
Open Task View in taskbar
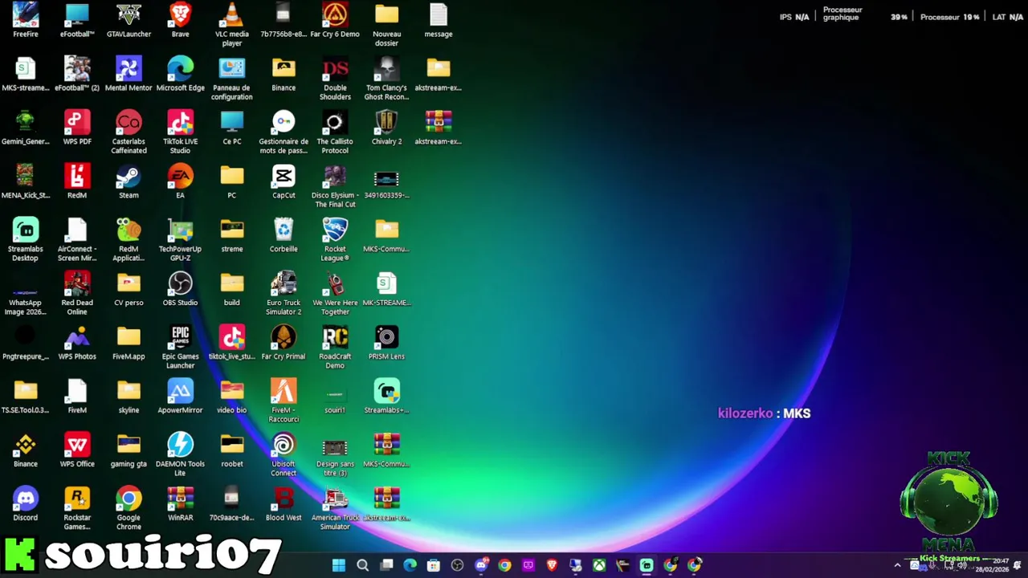point(386,565)
